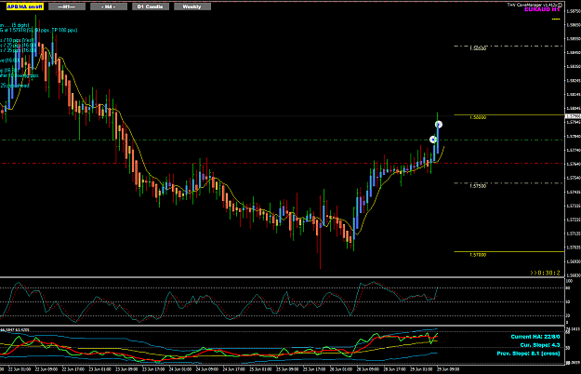Click the 28 Jun 09:00 time axis label

click(367, 369)
